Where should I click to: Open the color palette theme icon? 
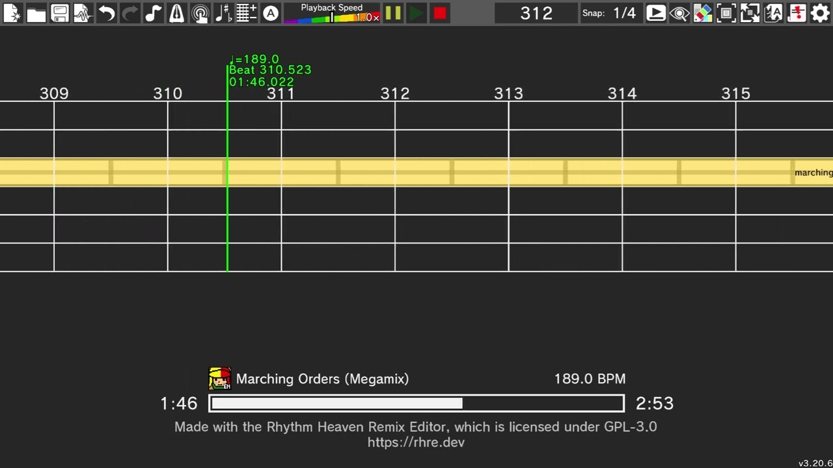tap(702, 13)
